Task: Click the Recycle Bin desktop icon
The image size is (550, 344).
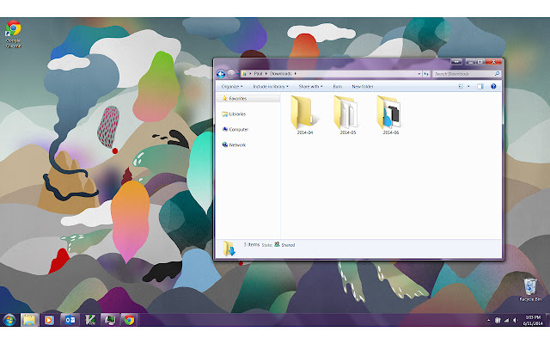Action: tap(529, 287)
